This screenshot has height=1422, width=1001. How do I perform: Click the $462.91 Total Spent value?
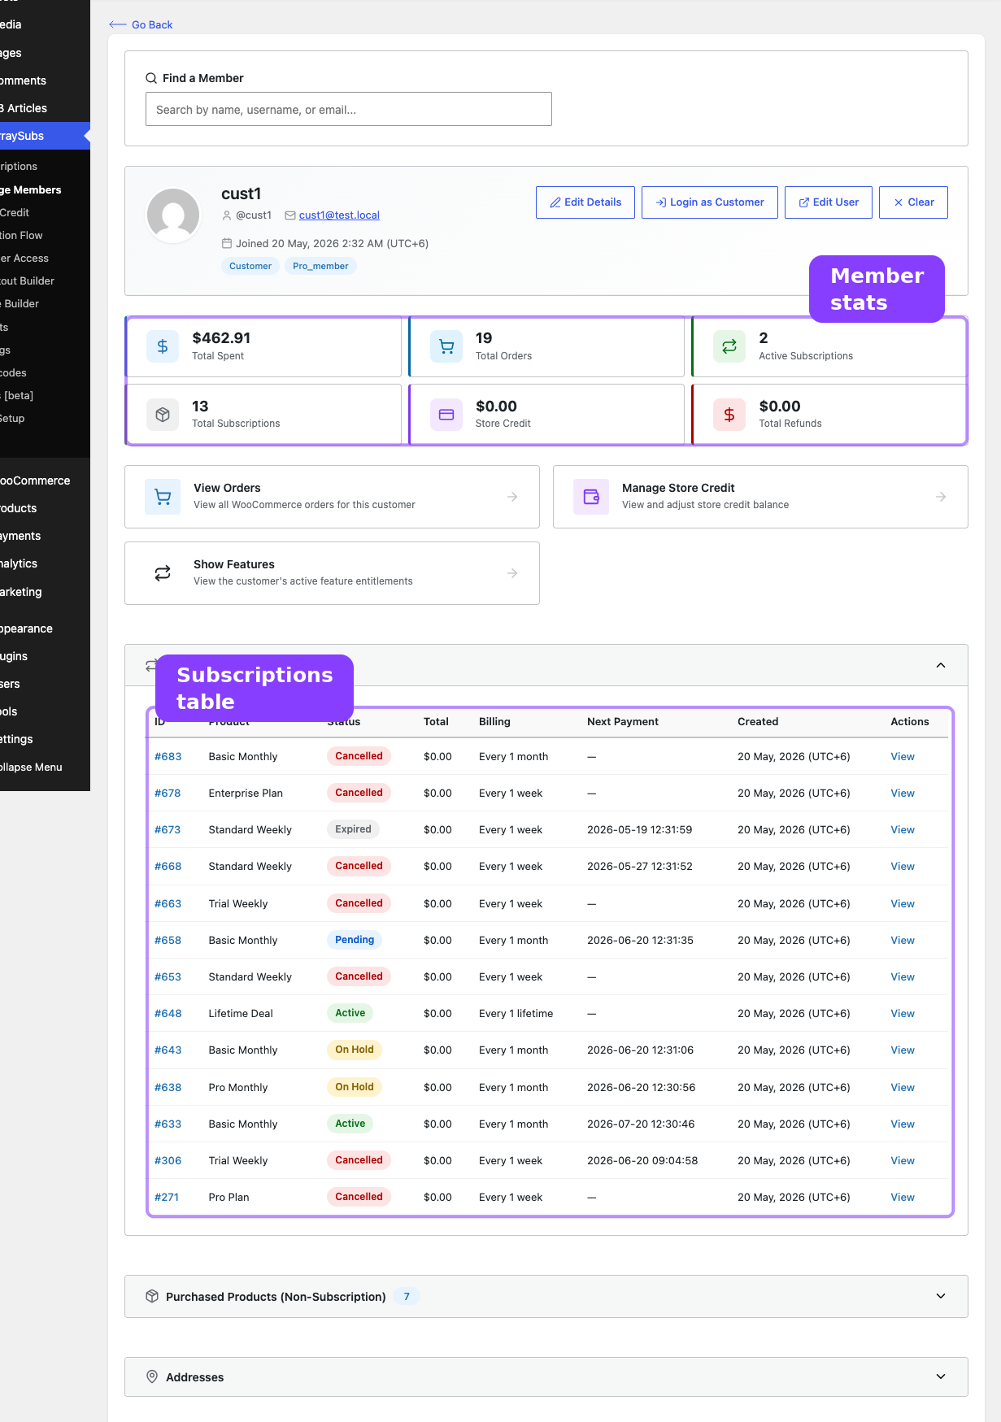pyautogui.click(x=221, y=338)
